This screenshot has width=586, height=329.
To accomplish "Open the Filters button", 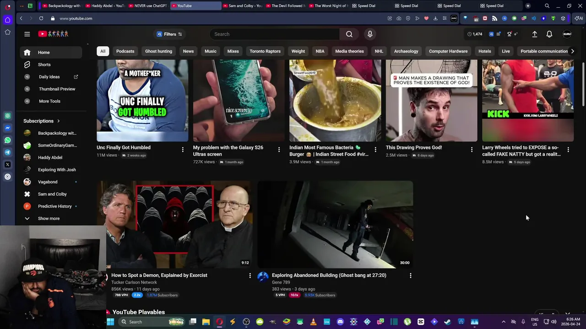I will click(x=169, y=34).
